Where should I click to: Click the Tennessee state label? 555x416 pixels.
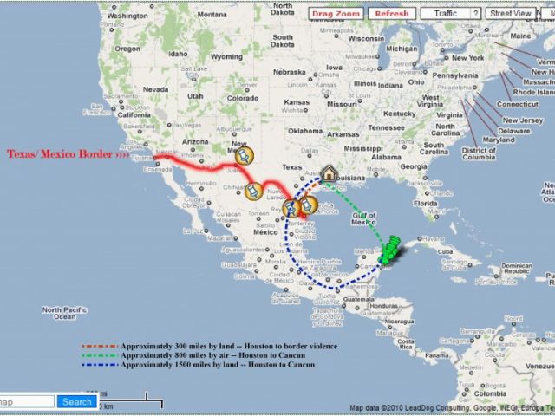tap(386, 127)
